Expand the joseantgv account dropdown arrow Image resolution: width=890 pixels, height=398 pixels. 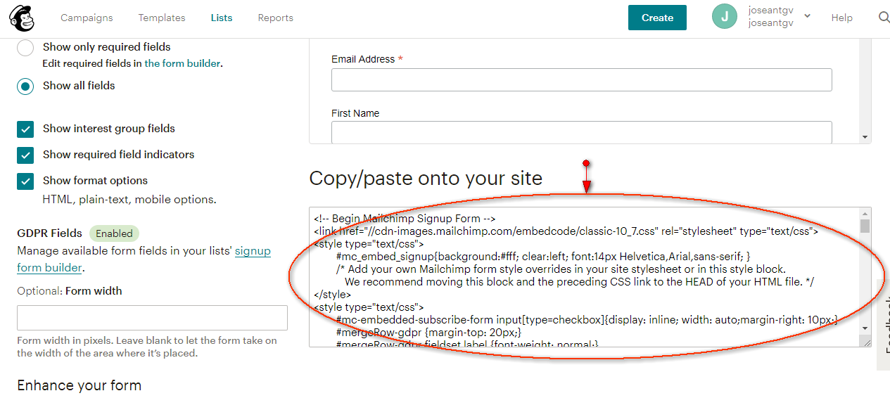[x=807, y=16]
